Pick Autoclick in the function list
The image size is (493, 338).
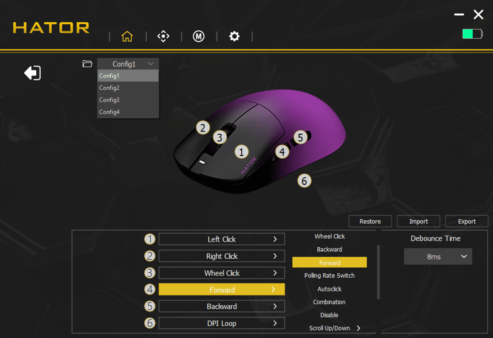(x=329, y=289)
